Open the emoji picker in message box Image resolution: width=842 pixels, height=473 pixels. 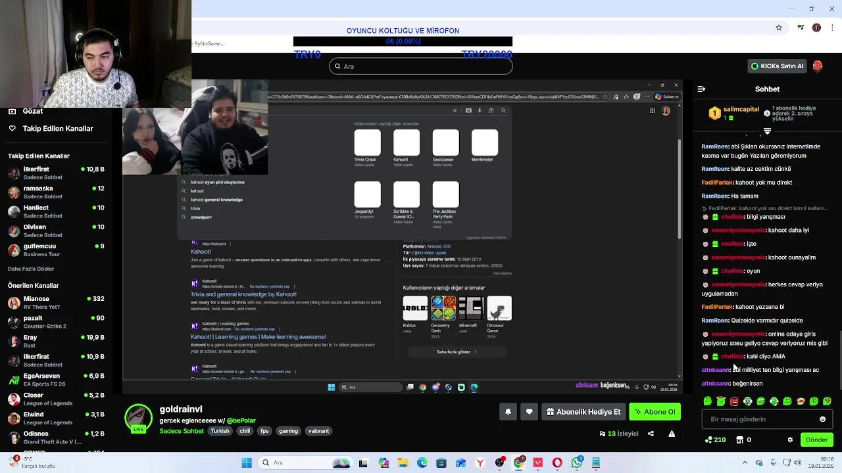[x=822, y=419]
